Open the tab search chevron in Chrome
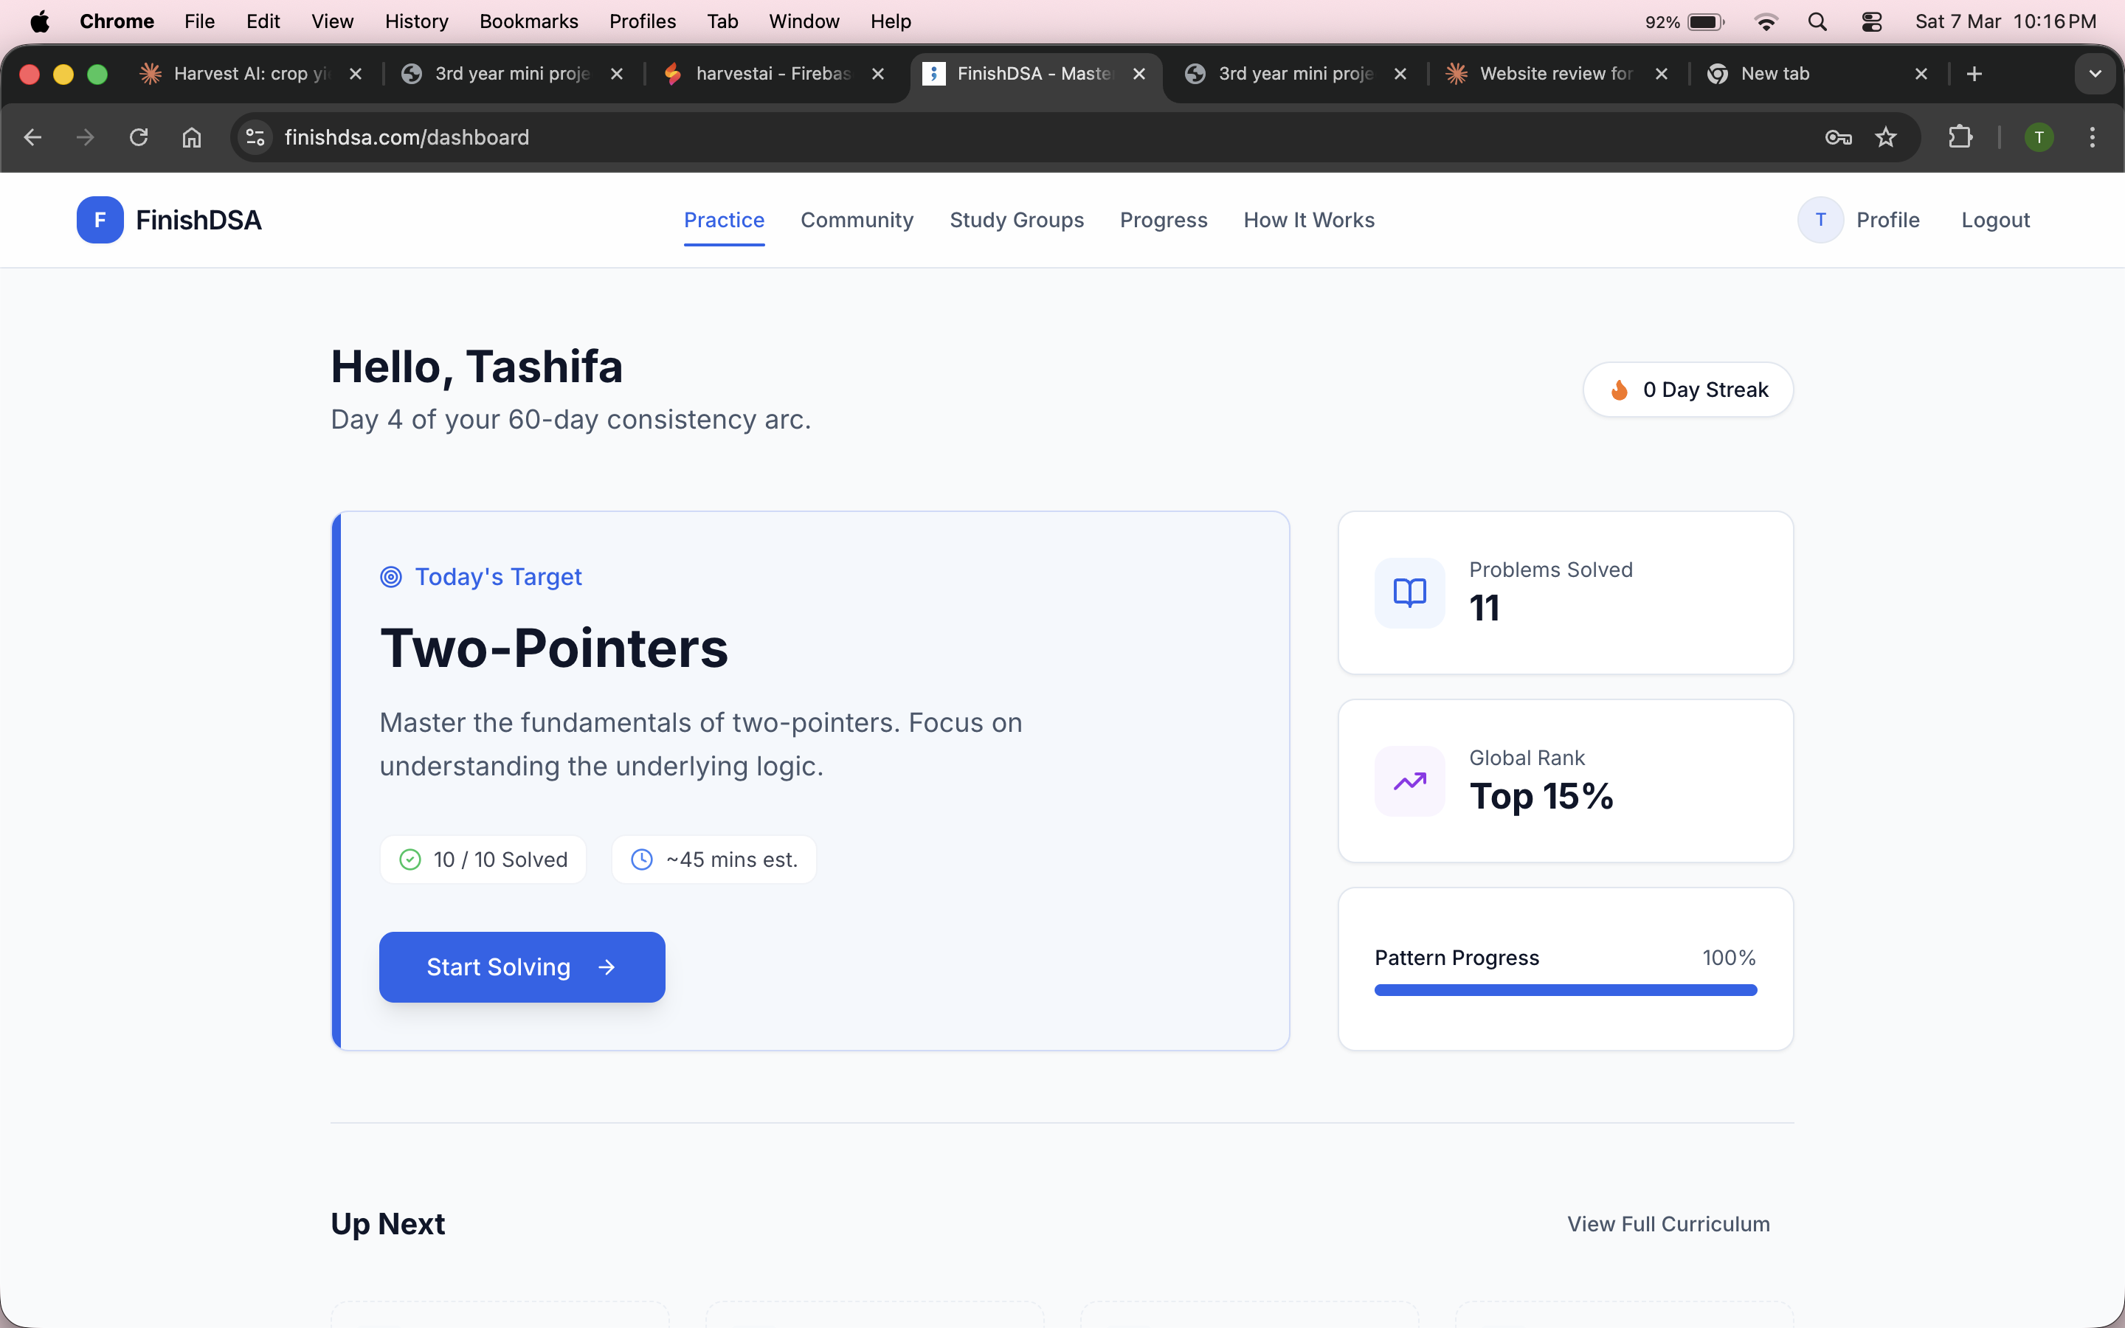 click(x=2095, y=74)
